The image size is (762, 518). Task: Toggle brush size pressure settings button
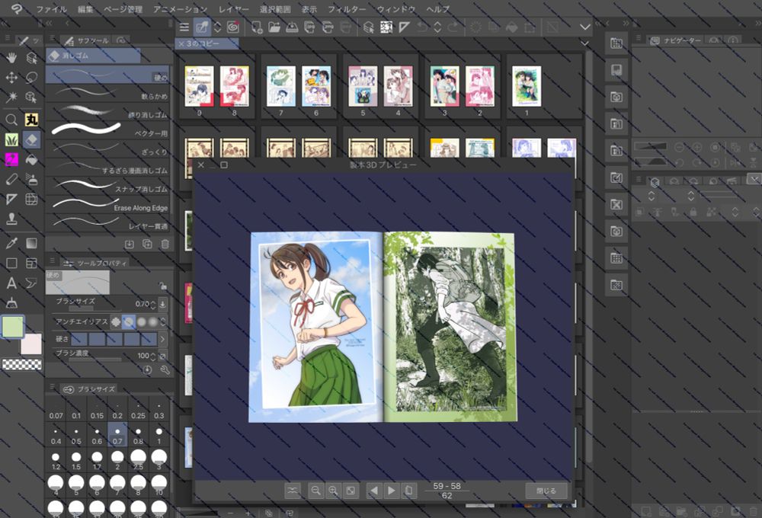pos(163,304)
